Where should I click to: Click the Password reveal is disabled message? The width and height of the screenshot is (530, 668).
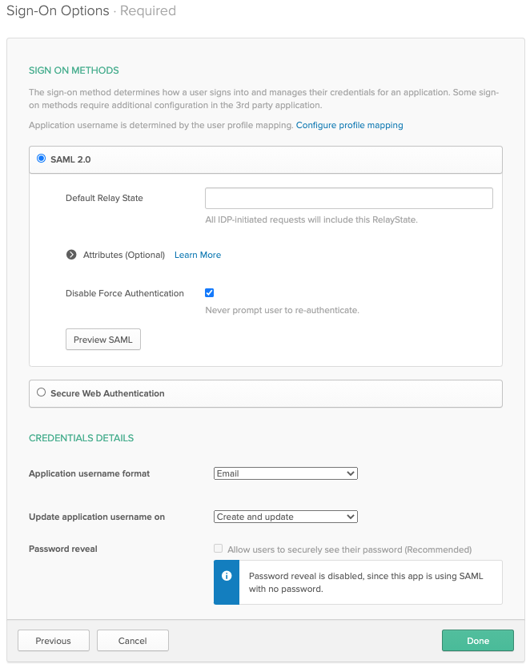click(x=366, y=582)
